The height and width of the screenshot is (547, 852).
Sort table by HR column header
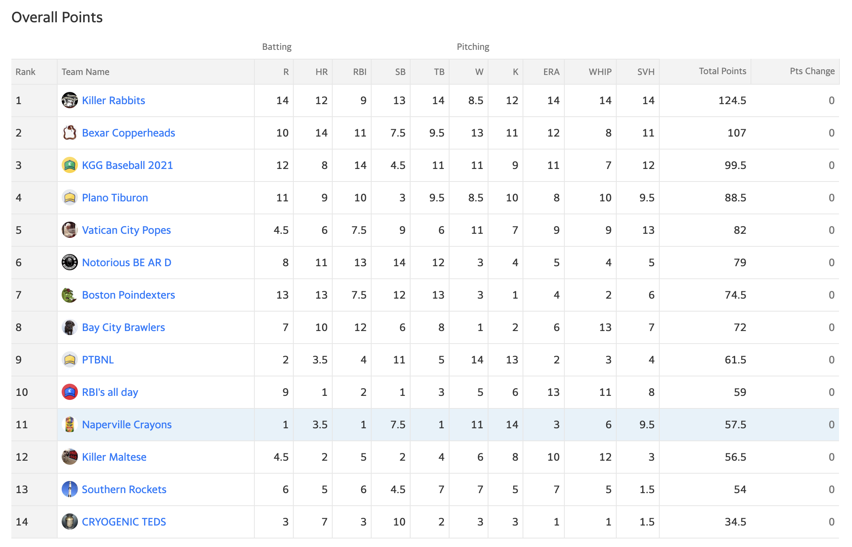coord(321,72)
